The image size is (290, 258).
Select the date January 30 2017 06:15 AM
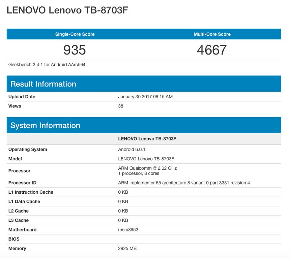pyautogui.click(x=145, y=97)
